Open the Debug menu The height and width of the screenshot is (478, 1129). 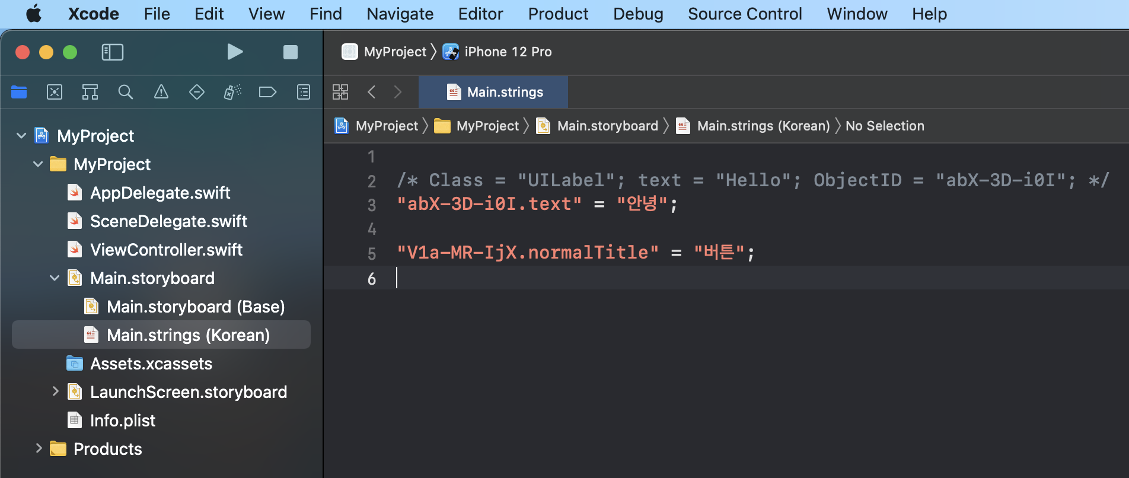638,14
